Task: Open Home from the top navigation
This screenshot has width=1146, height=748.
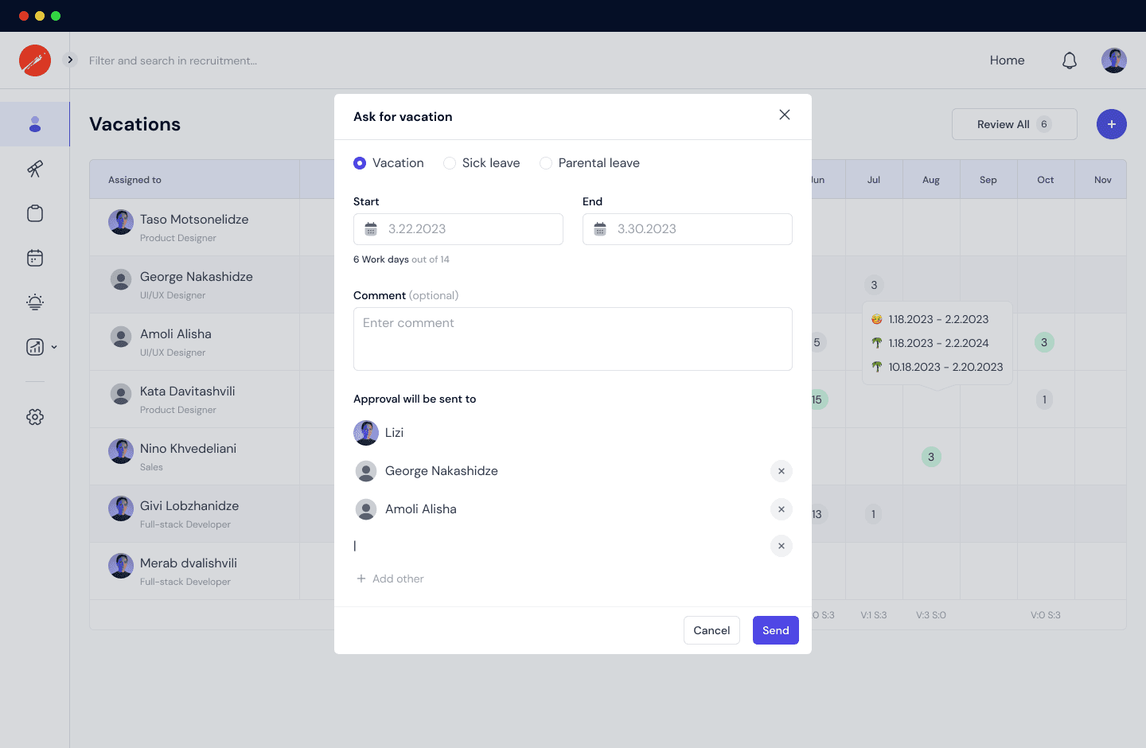Action: point(1006,60)
